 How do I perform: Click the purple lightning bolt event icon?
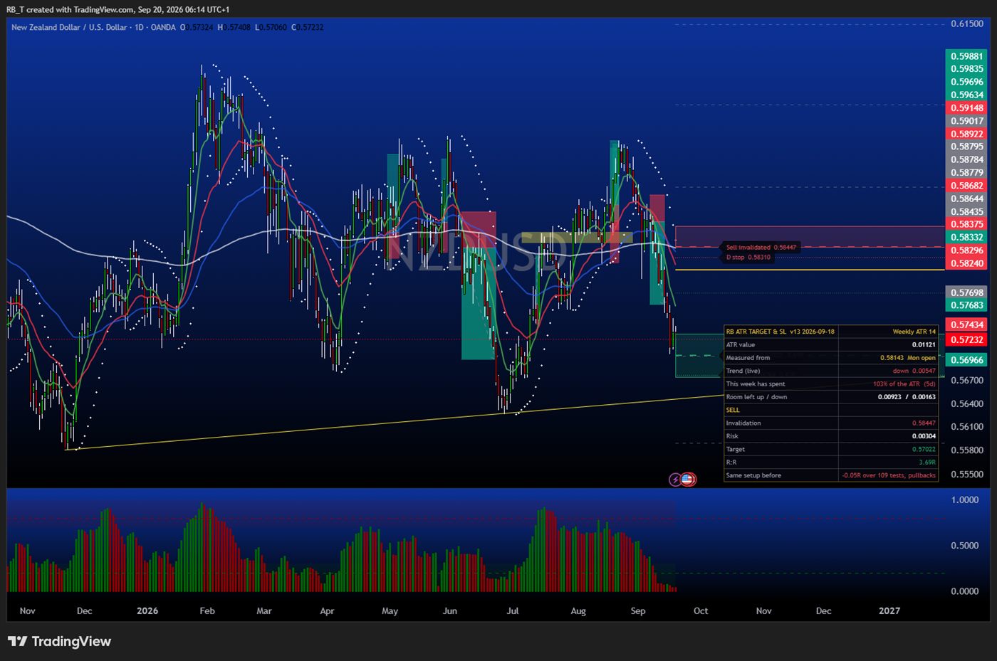pos(675,480)
